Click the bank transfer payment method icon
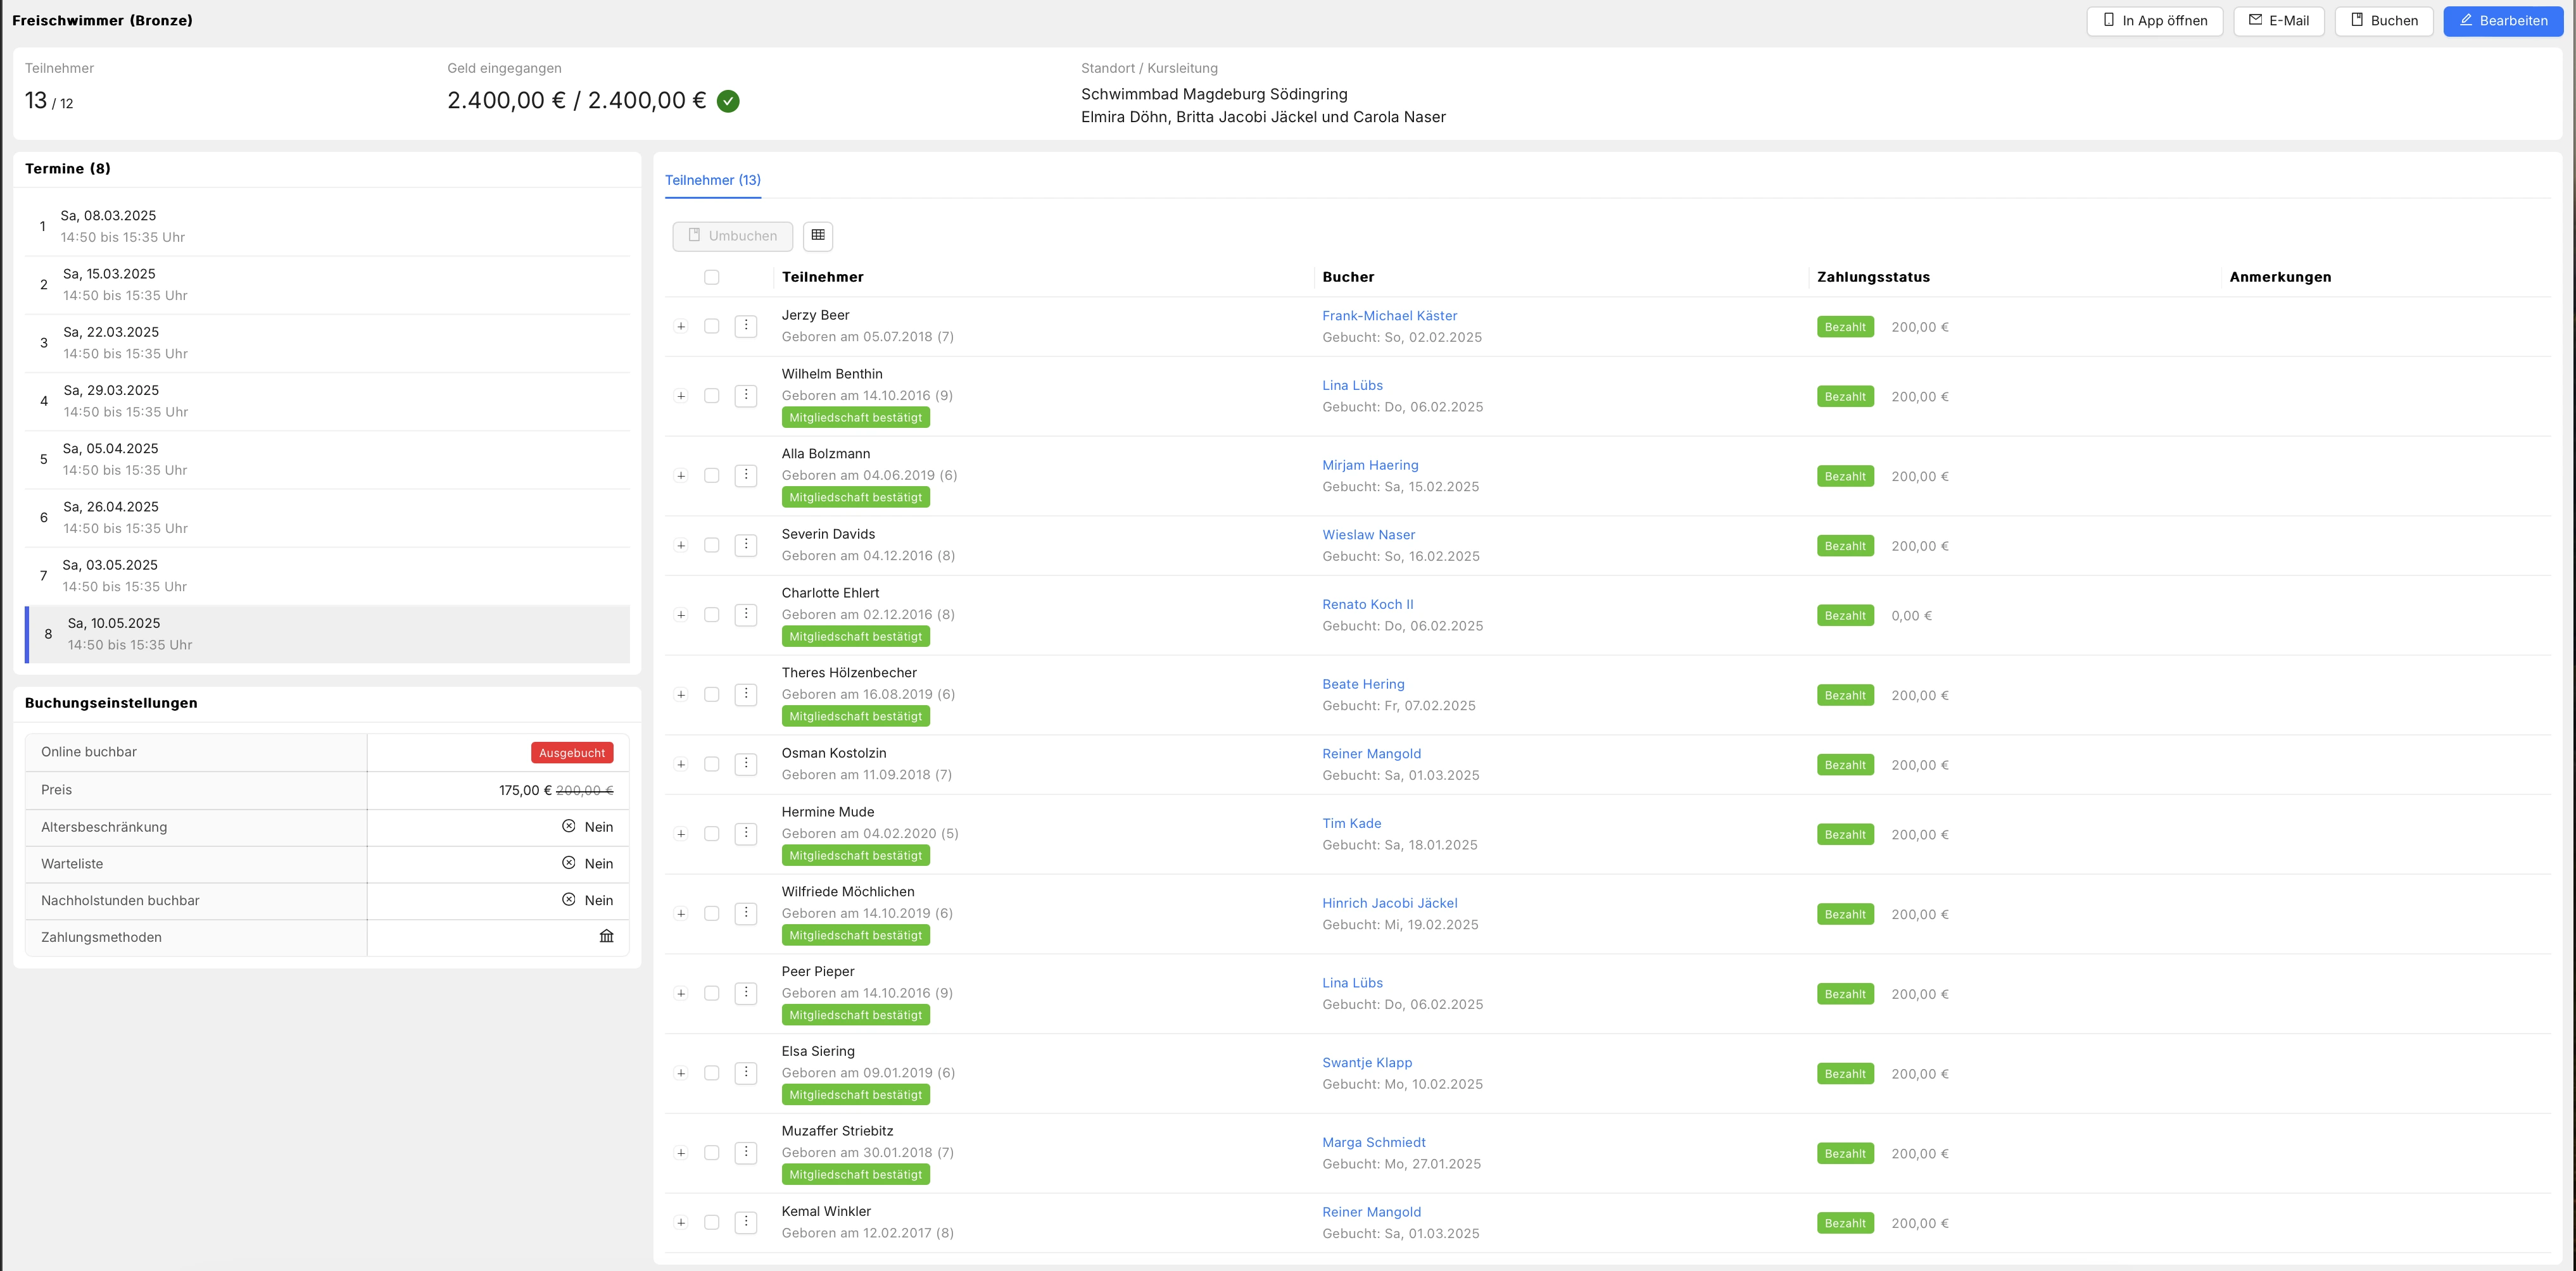 click(606, 936)
